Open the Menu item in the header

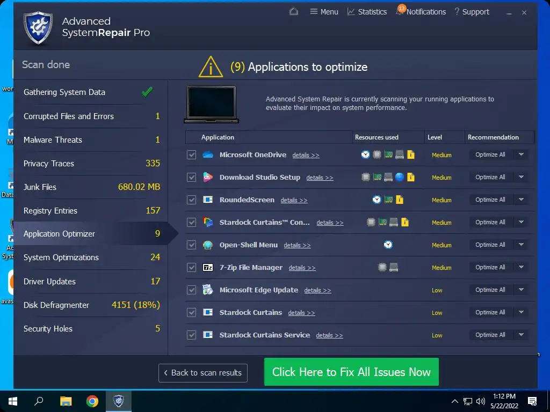324,12
